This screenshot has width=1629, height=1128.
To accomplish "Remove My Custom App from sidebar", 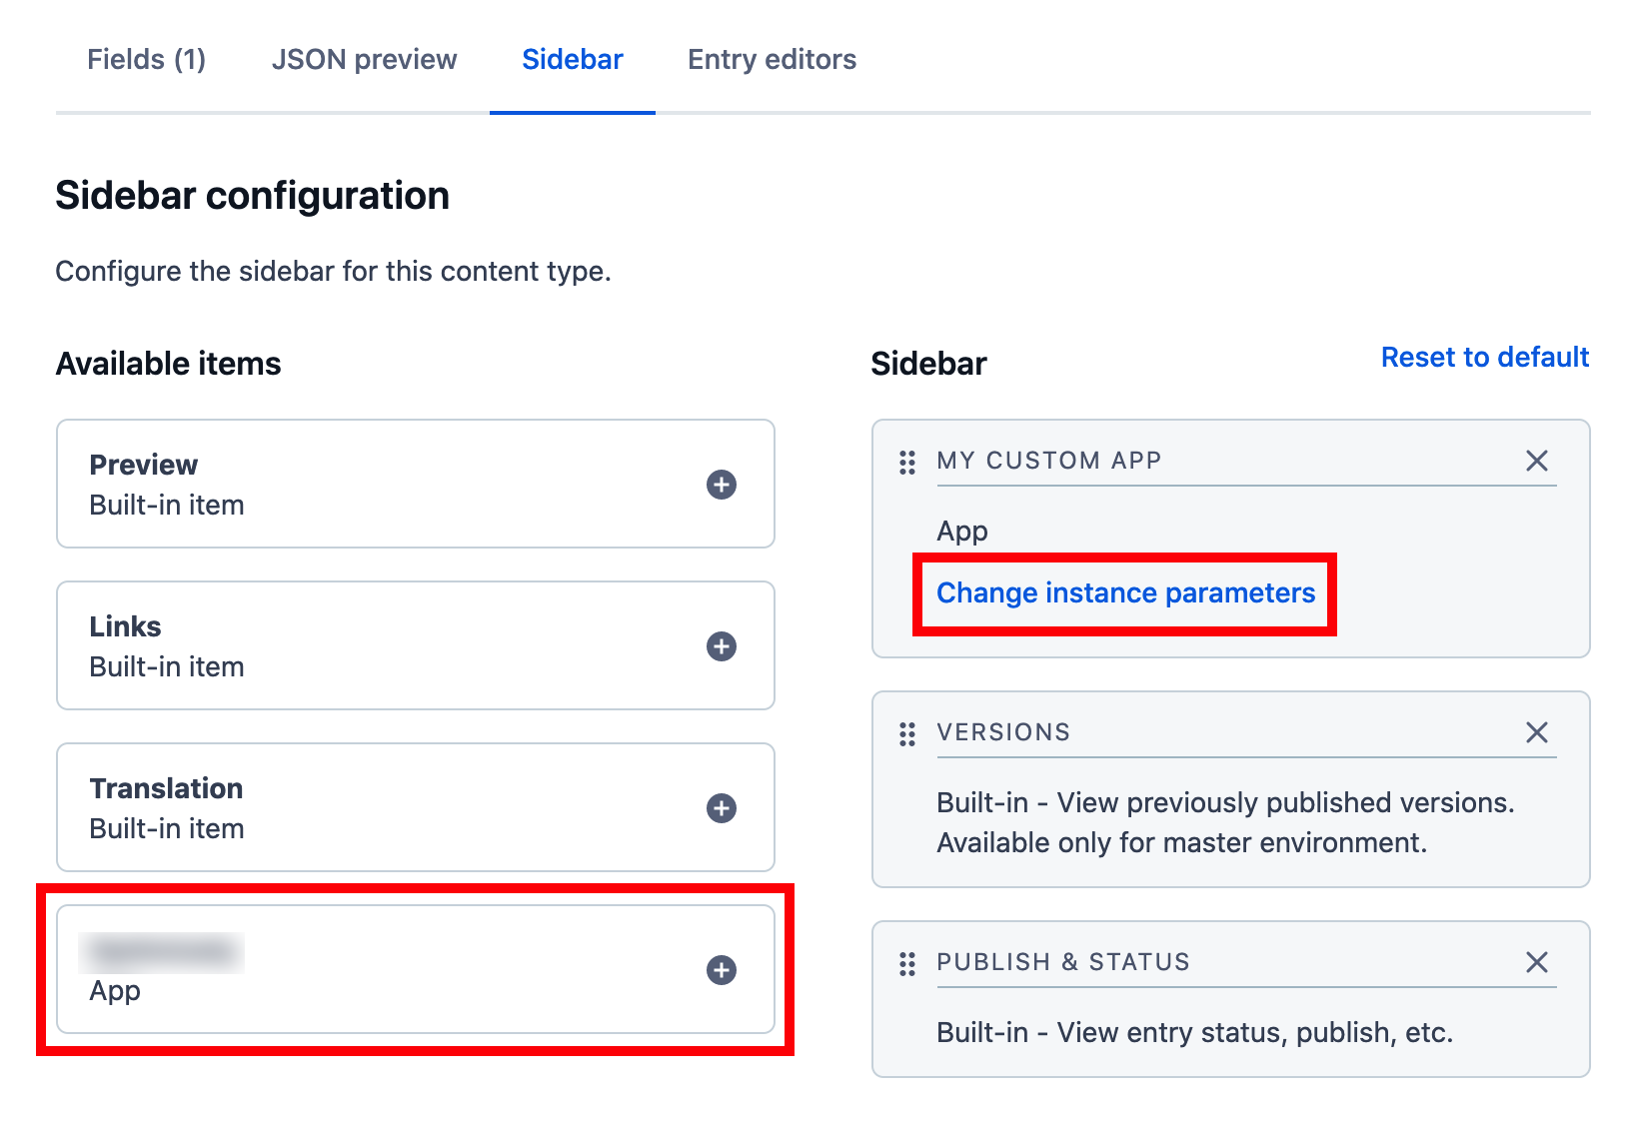I will 1536,461.
